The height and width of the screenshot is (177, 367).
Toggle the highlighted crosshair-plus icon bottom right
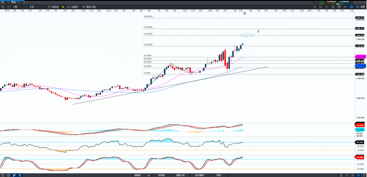(x=358, y=175)
